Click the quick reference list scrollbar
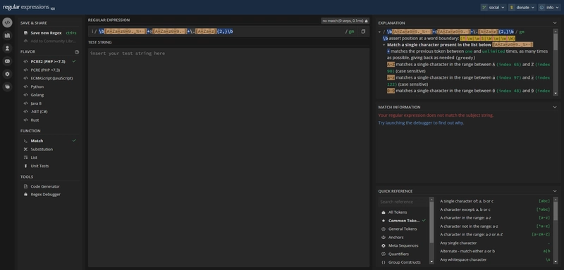Viewport: 564px width, 270px height. point(556,212)
